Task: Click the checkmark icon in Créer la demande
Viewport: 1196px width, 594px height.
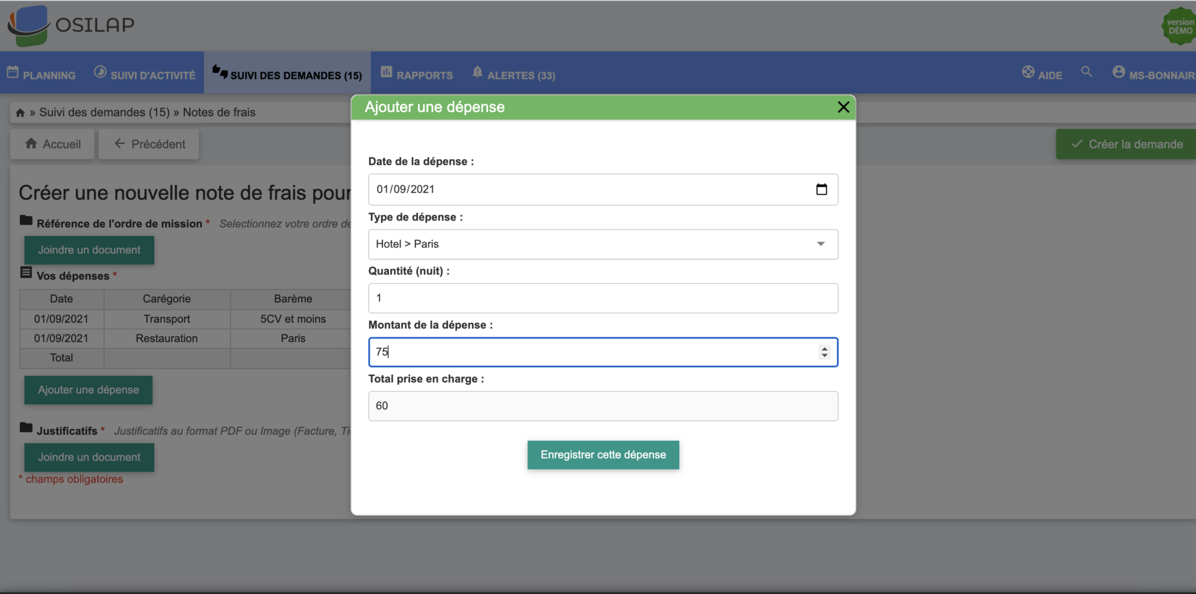Action: 1077,144
